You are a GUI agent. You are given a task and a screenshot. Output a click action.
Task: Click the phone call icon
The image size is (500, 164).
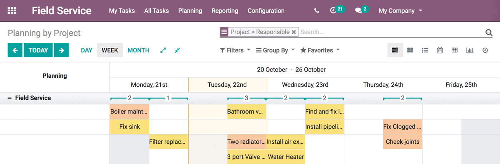point(317,11)
